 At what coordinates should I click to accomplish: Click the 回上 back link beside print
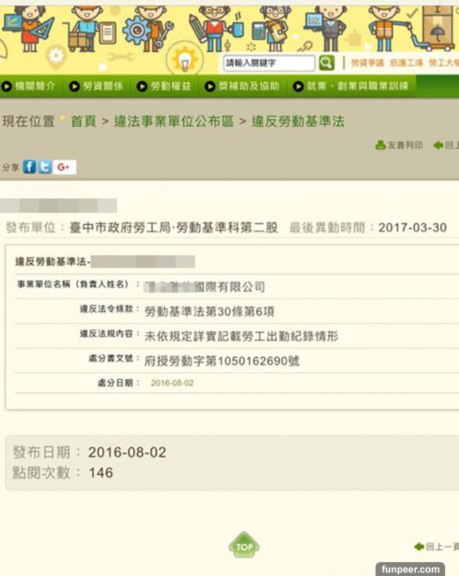(x=445, y=145)
